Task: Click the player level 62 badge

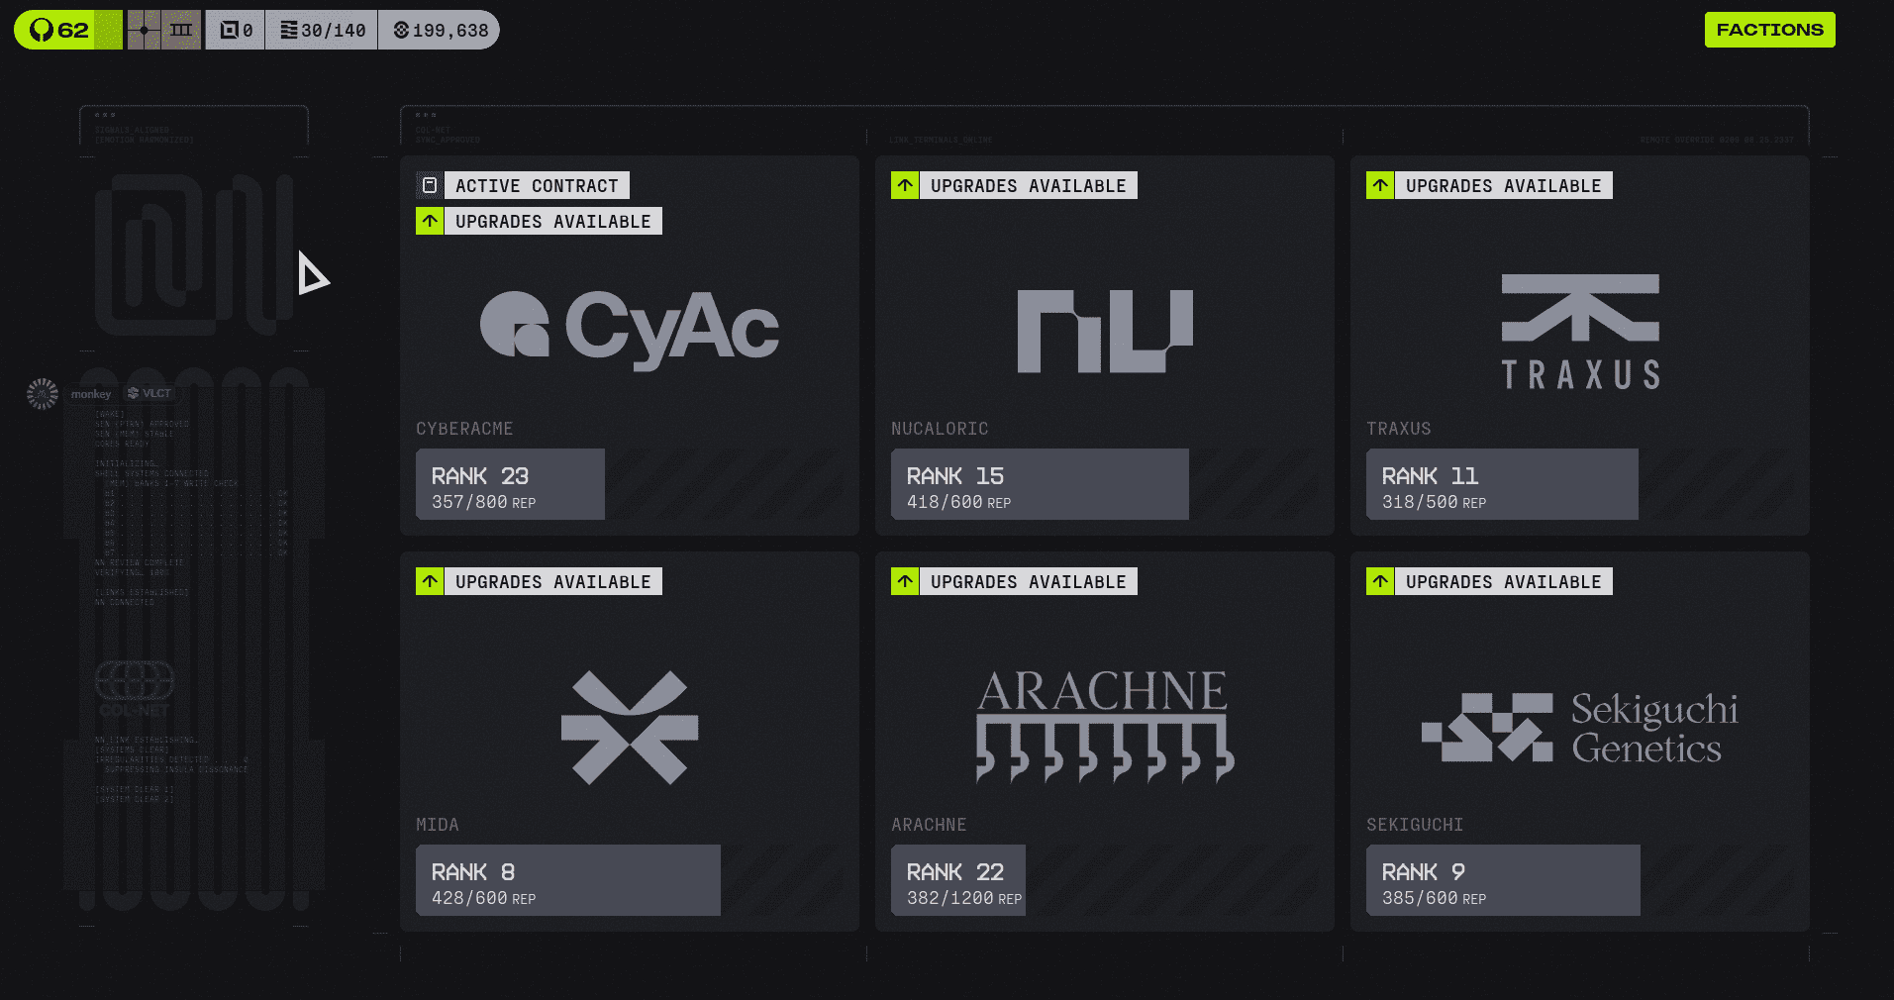Action: click(57, 30)
